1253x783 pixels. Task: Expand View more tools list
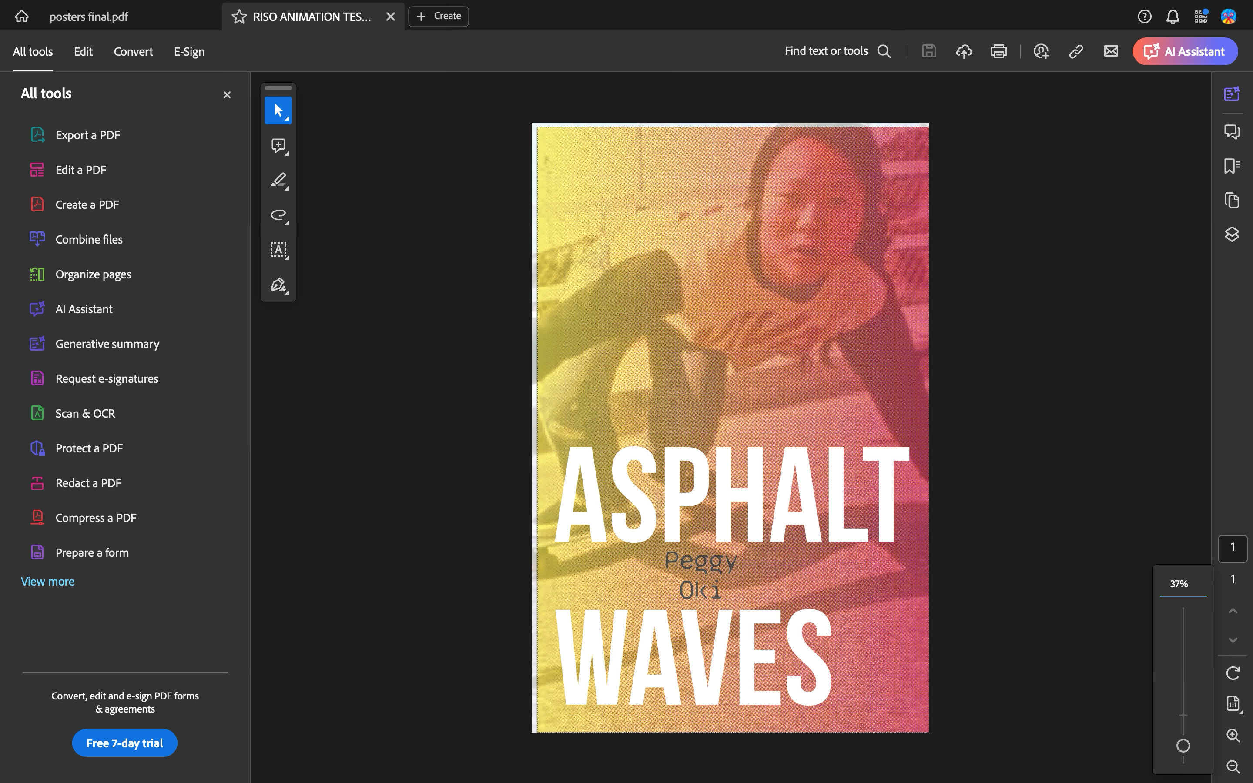pos(47,582)
